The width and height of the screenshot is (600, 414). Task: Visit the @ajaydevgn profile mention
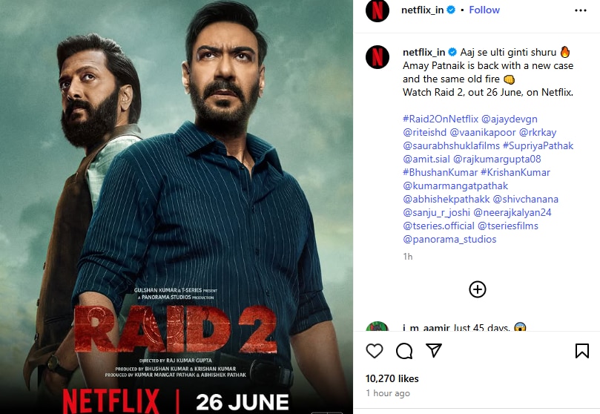510,119
